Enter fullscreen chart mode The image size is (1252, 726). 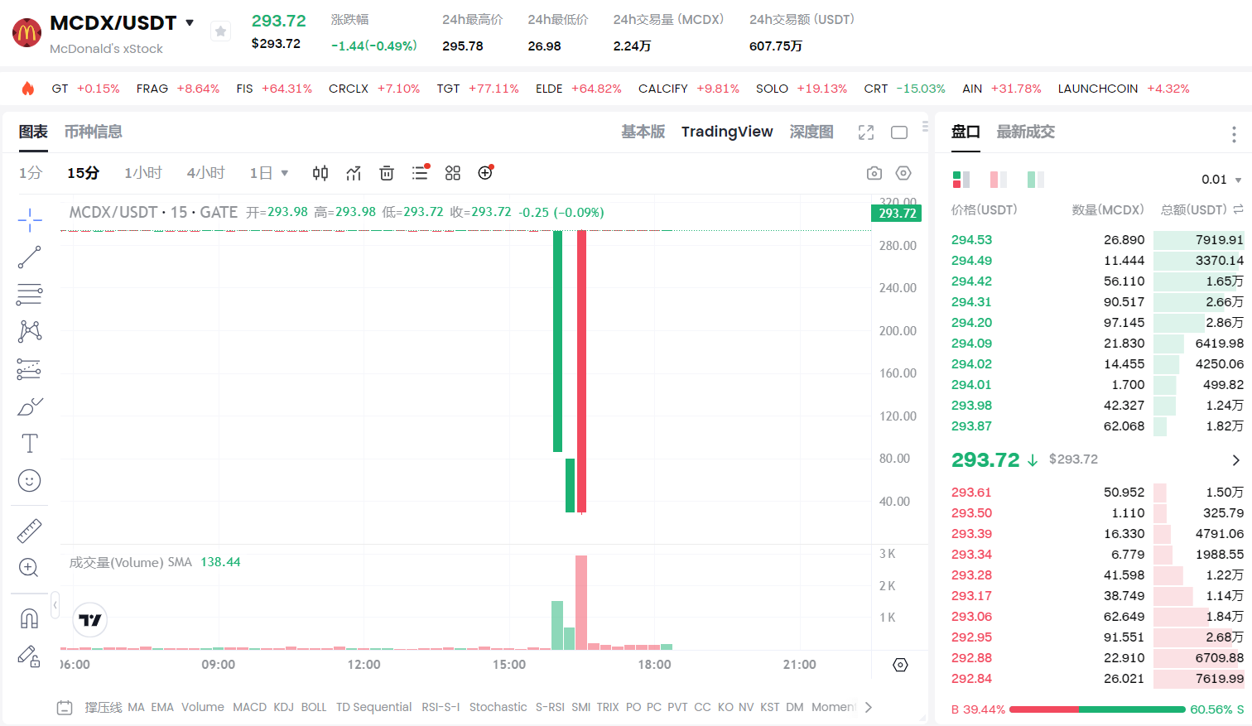click(866, 132)
